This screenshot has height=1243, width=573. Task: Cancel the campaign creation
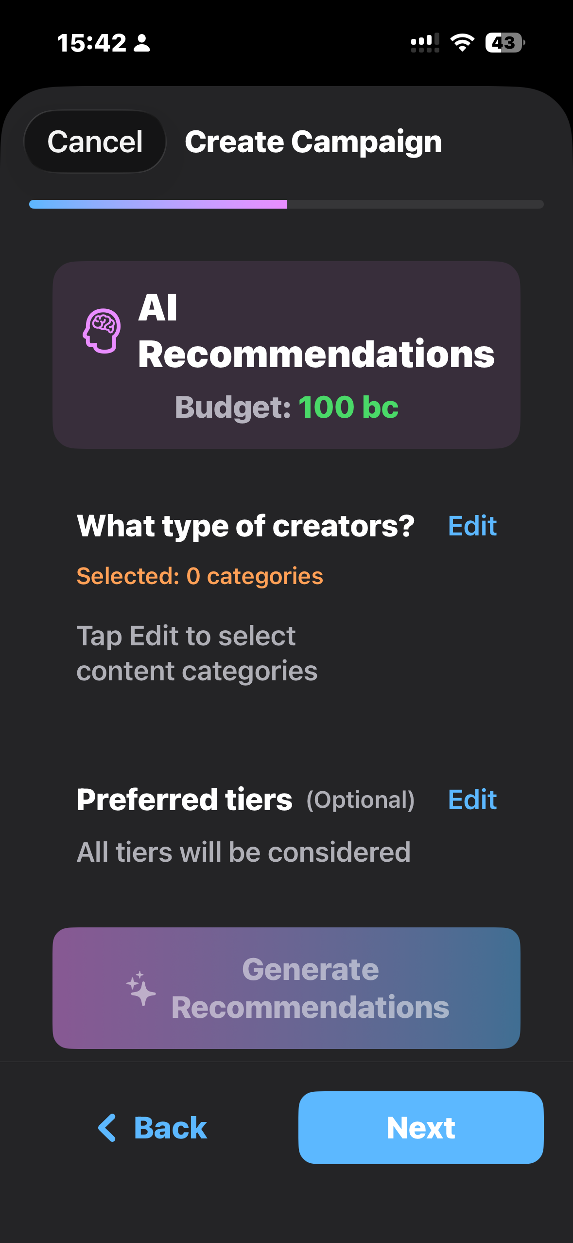coord(95,142)
